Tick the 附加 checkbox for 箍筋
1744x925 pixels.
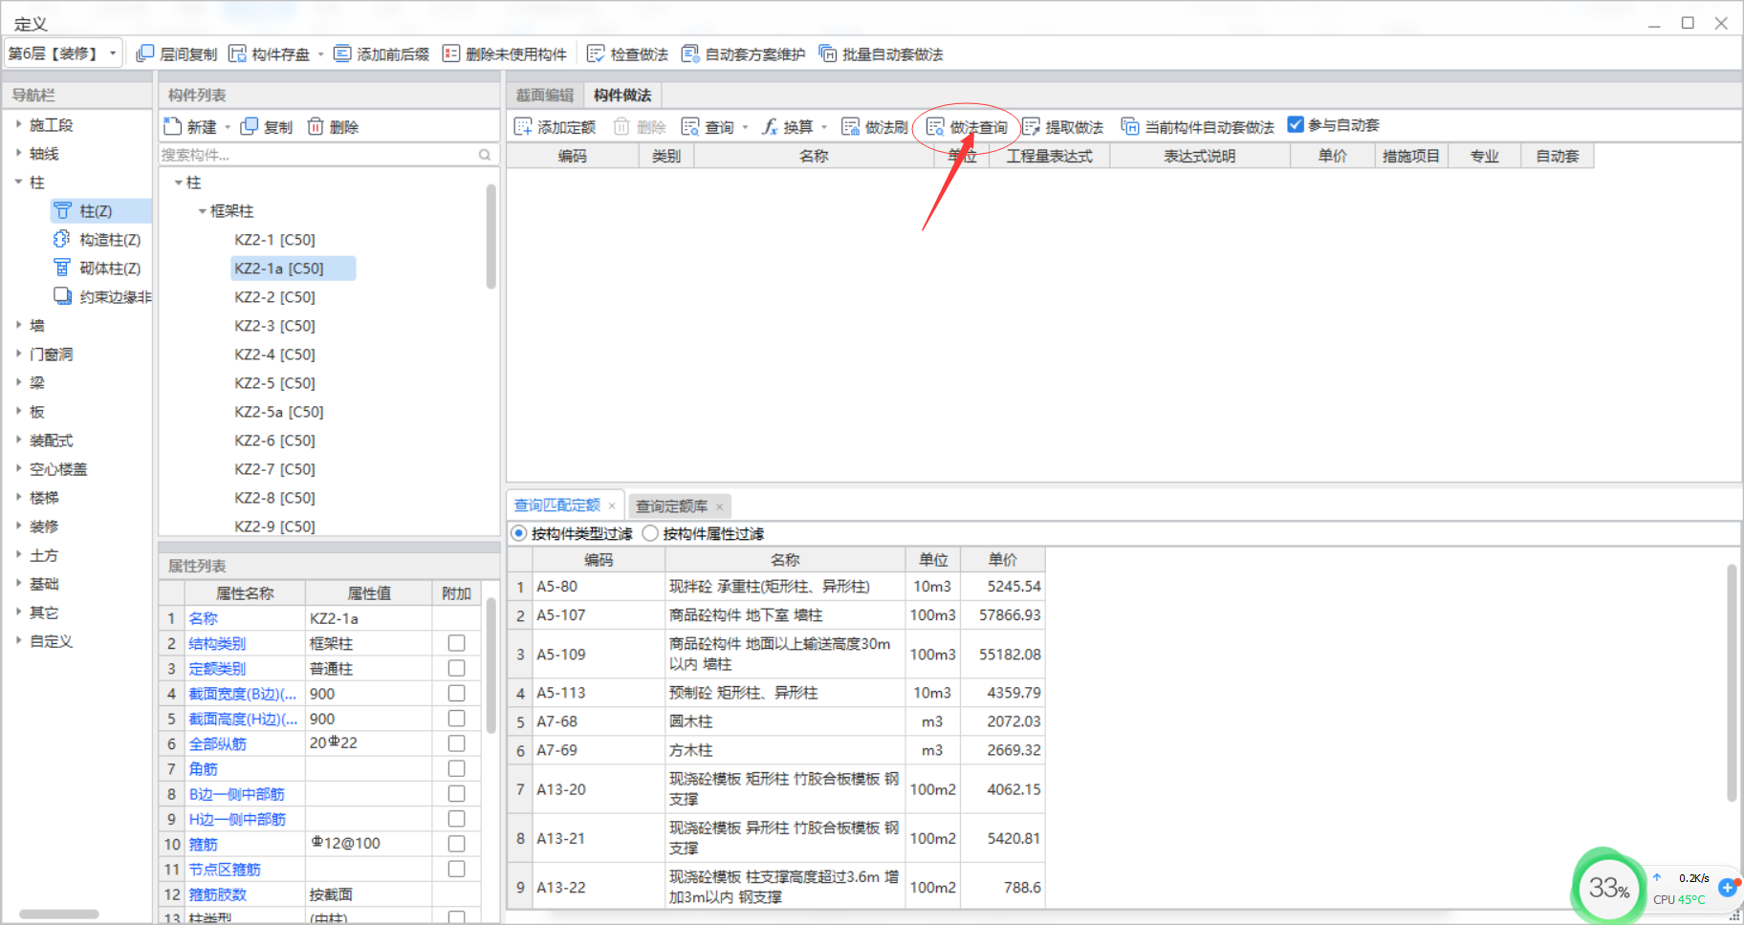tap(456, 844)
